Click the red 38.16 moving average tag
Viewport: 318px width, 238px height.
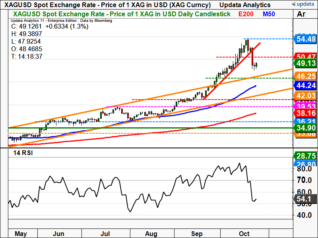click(305, 113)
